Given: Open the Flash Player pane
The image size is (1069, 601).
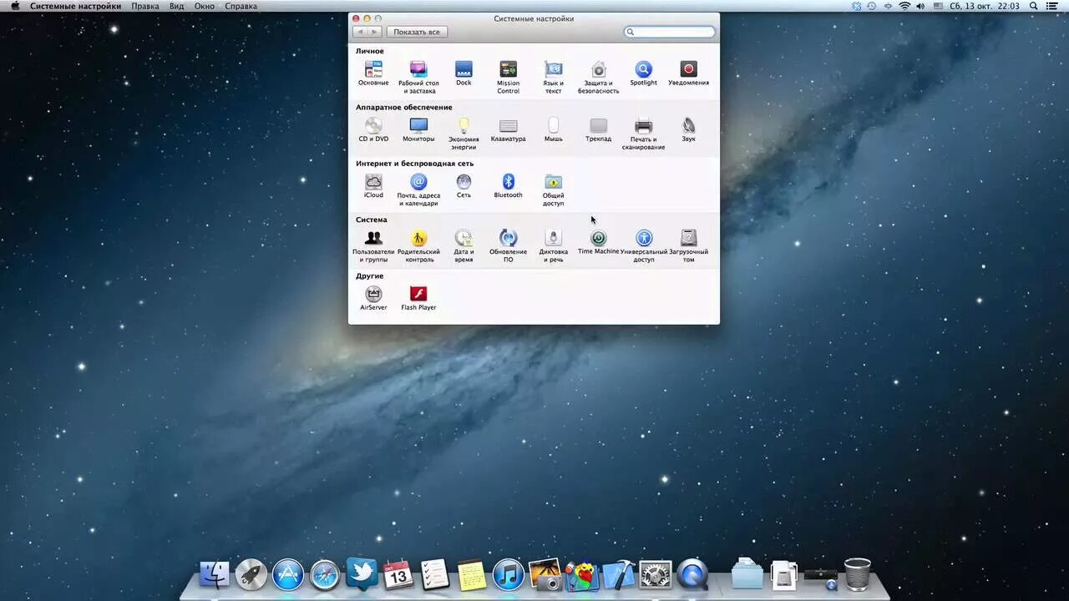Looking at the screenshot, I should [x=418, y=298].
